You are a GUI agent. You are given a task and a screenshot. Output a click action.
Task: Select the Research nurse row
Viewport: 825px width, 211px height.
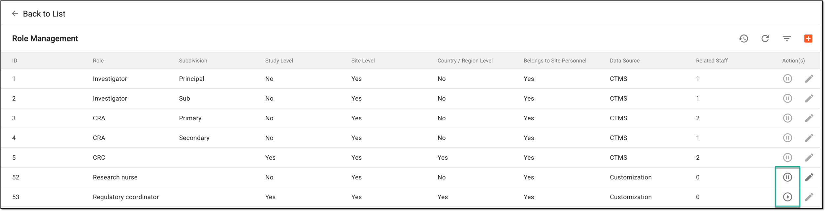pos(410,177)
